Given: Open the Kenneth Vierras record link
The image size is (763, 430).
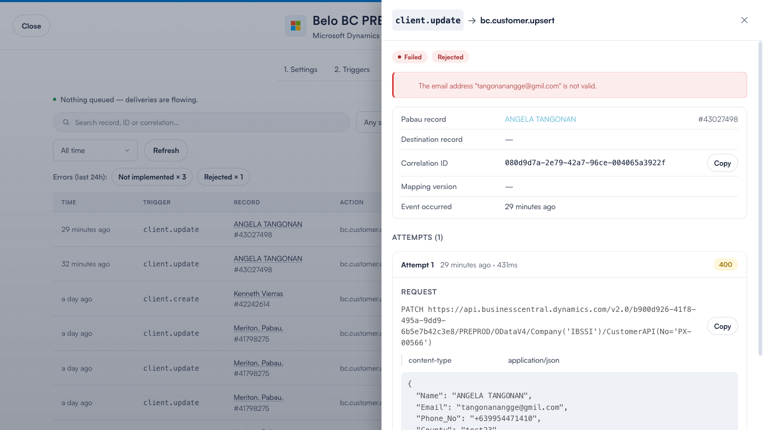Looking at the screenshot, I should pos(259,293).
